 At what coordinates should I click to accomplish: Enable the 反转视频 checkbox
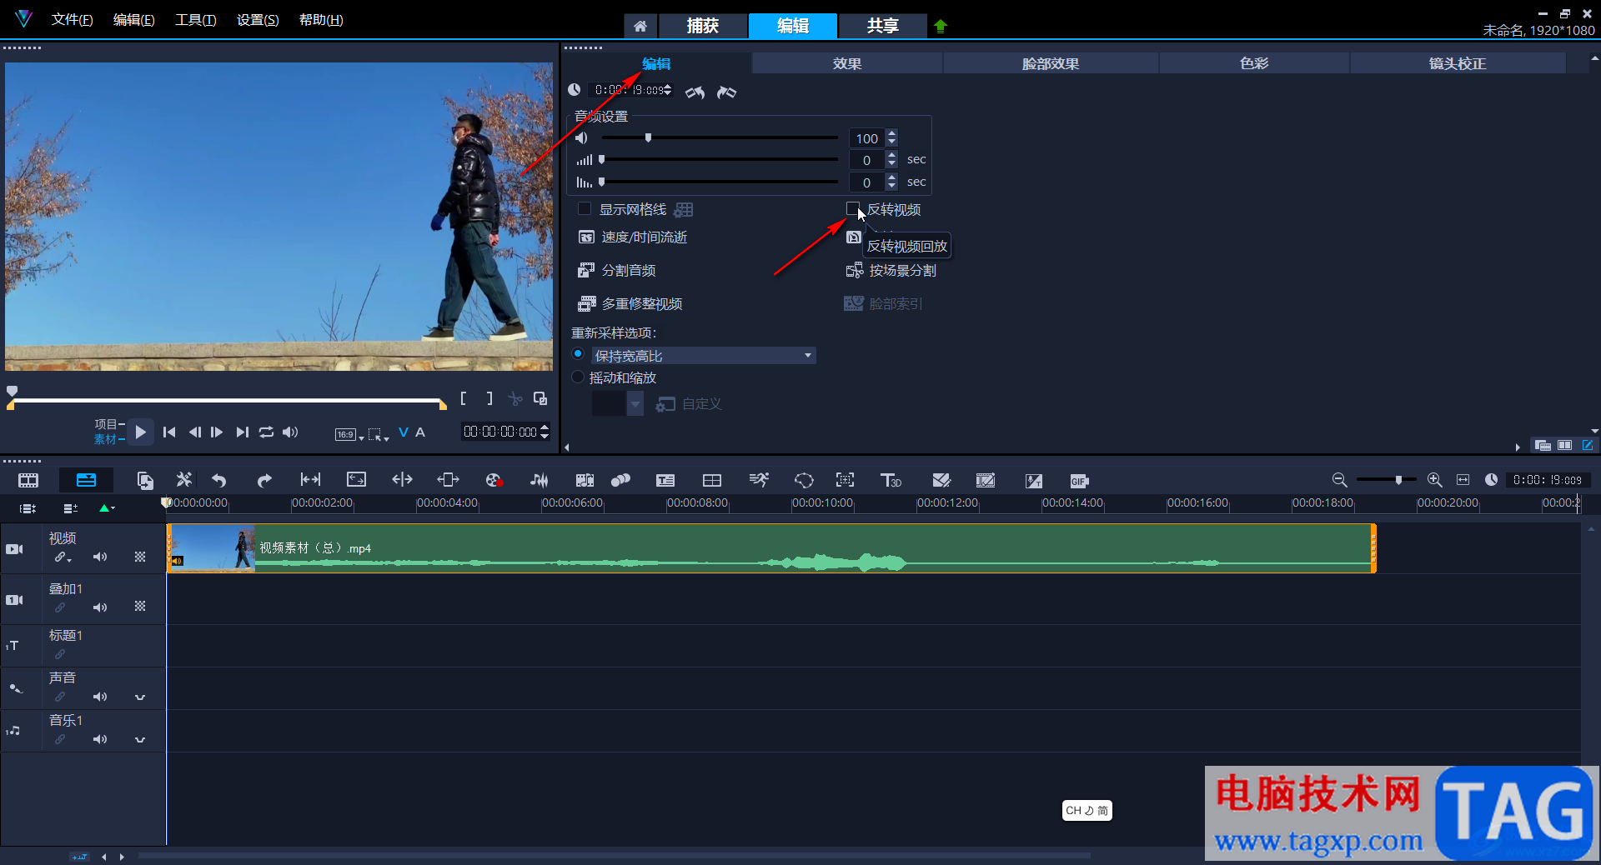852,209
